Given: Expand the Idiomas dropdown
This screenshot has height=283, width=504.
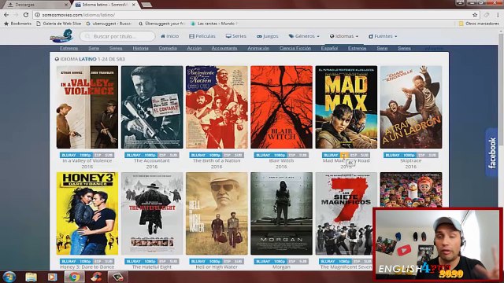Looking at the screenshot, I should [x=344, y=36].
